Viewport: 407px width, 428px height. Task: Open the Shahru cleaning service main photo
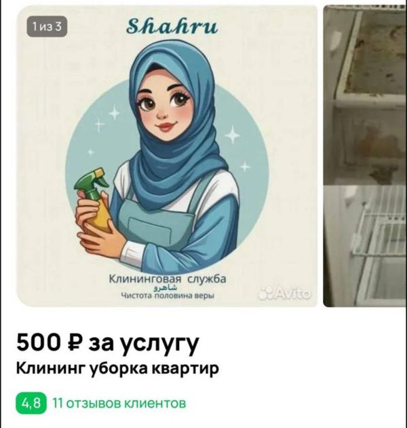[167, 156]
